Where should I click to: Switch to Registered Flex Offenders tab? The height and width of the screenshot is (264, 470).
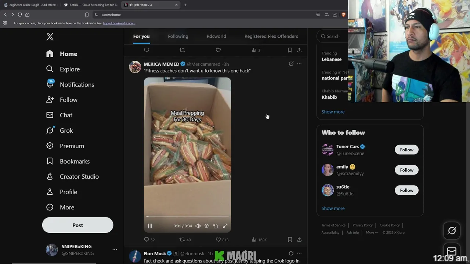click(x=271, y=36)
